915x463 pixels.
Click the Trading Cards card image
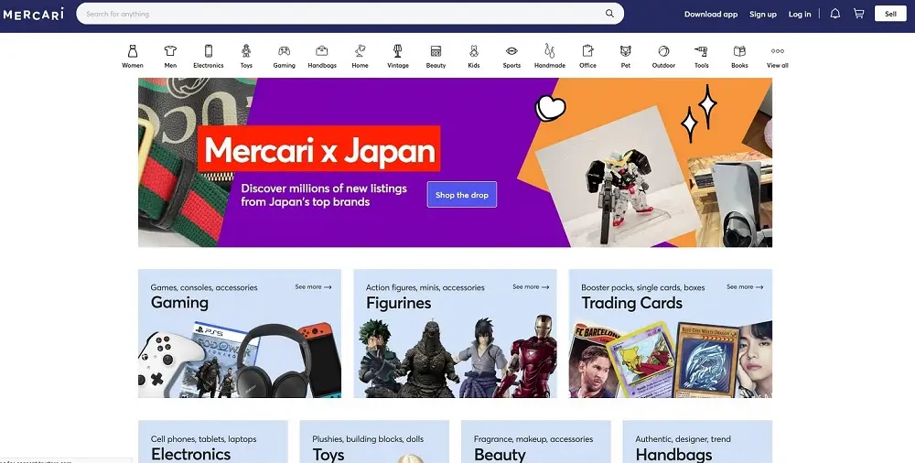671,359
